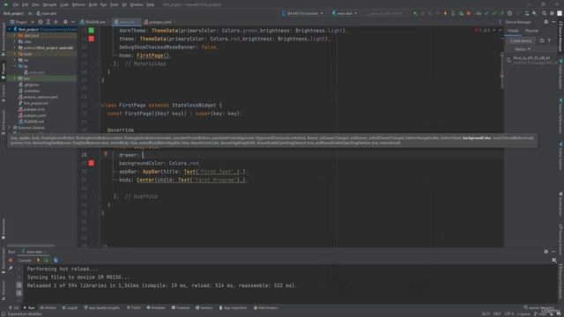Click the red Stop button in main toolbar
564x317 pixels.
point(468,13)
